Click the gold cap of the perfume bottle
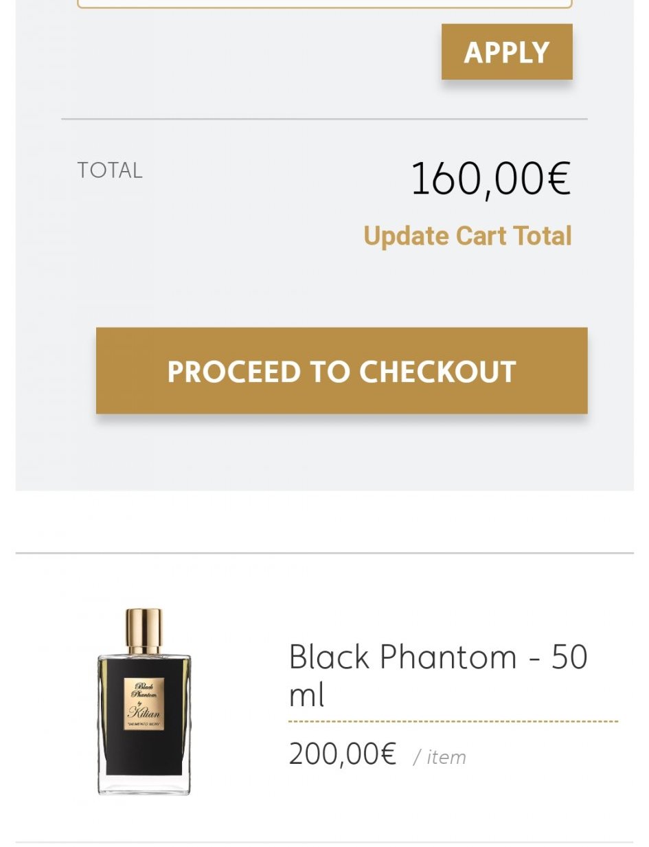Screen dimensions: 649x847 [x=144, y=629]
